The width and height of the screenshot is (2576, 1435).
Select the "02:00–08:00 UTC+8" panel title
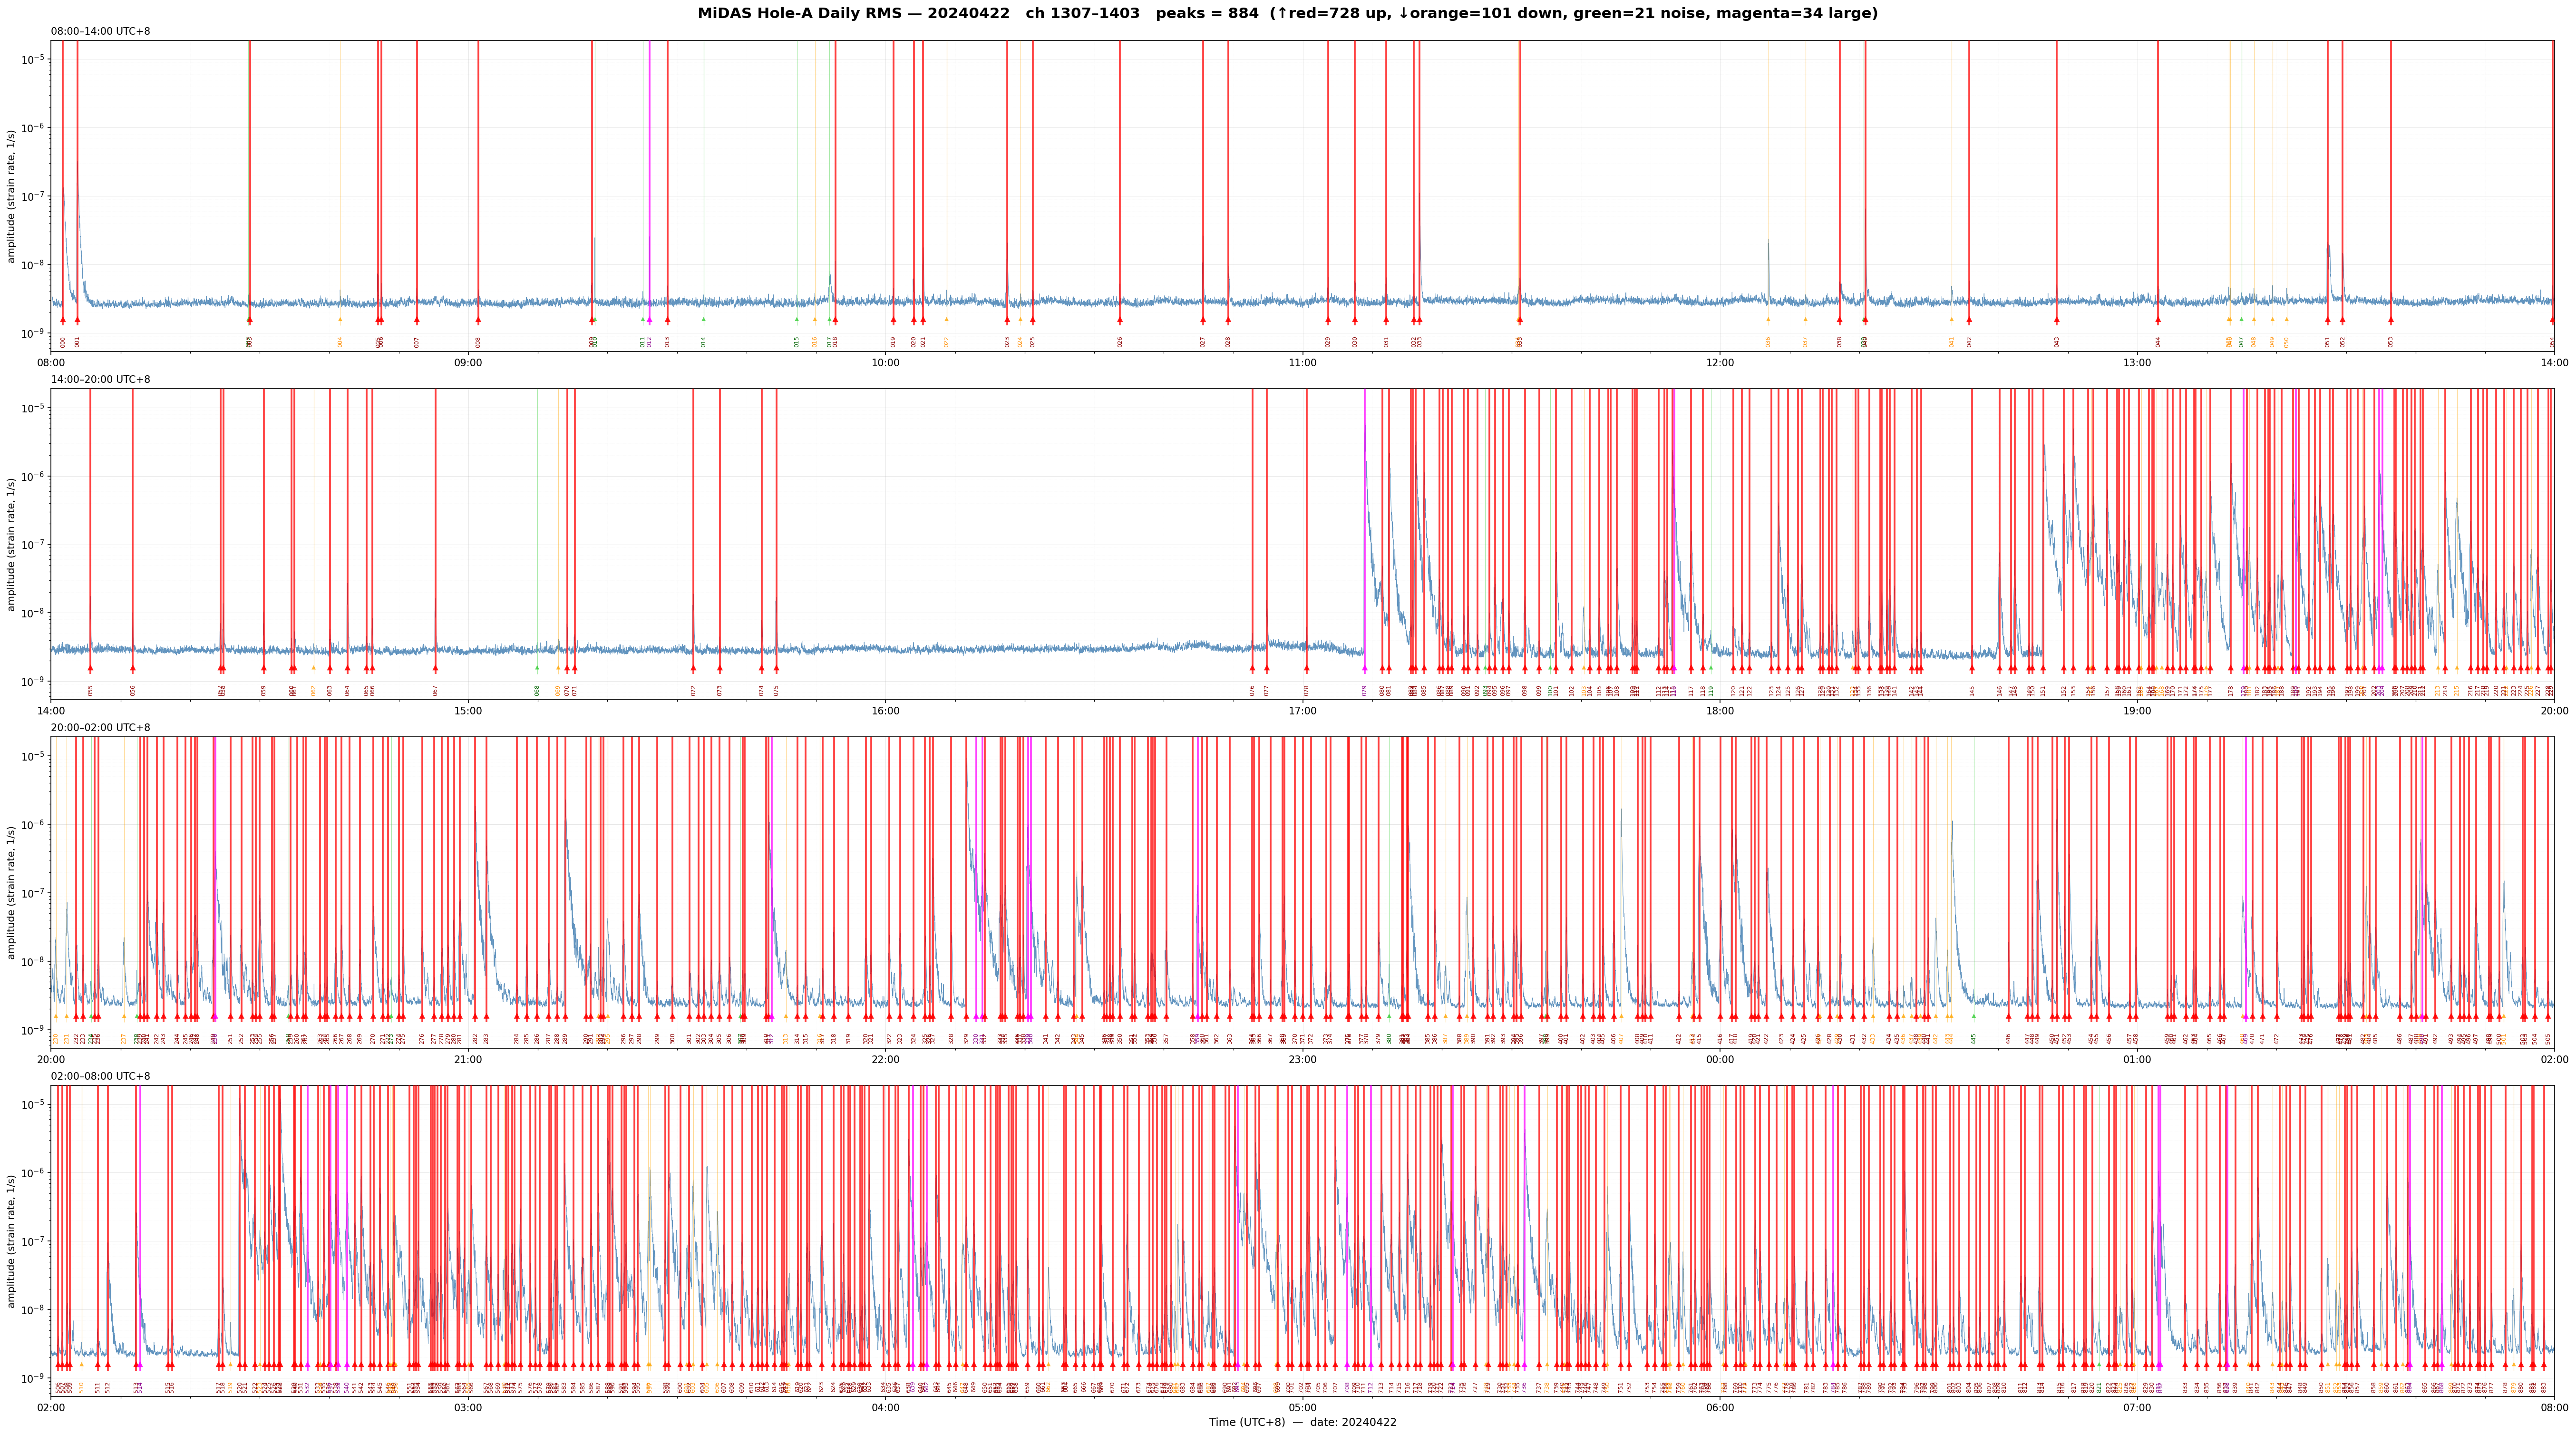point(101,1076)
